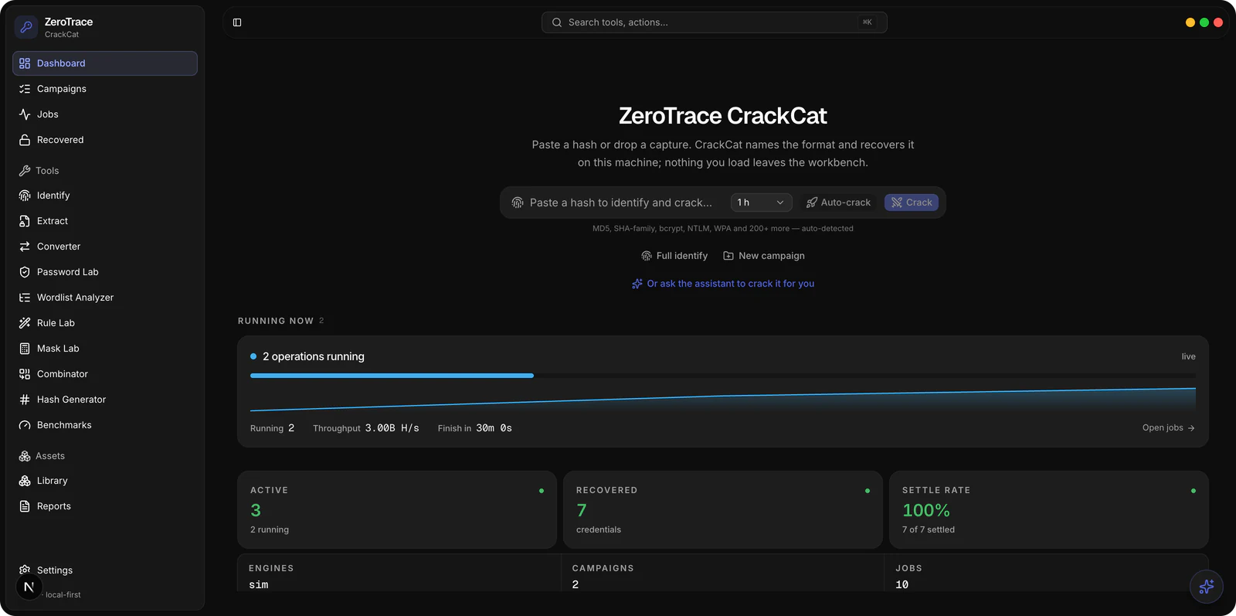This screenshot has width=1236, height=616.
Task: Open the Settle Rate stat card
Action: click(x=1049, y=509)
